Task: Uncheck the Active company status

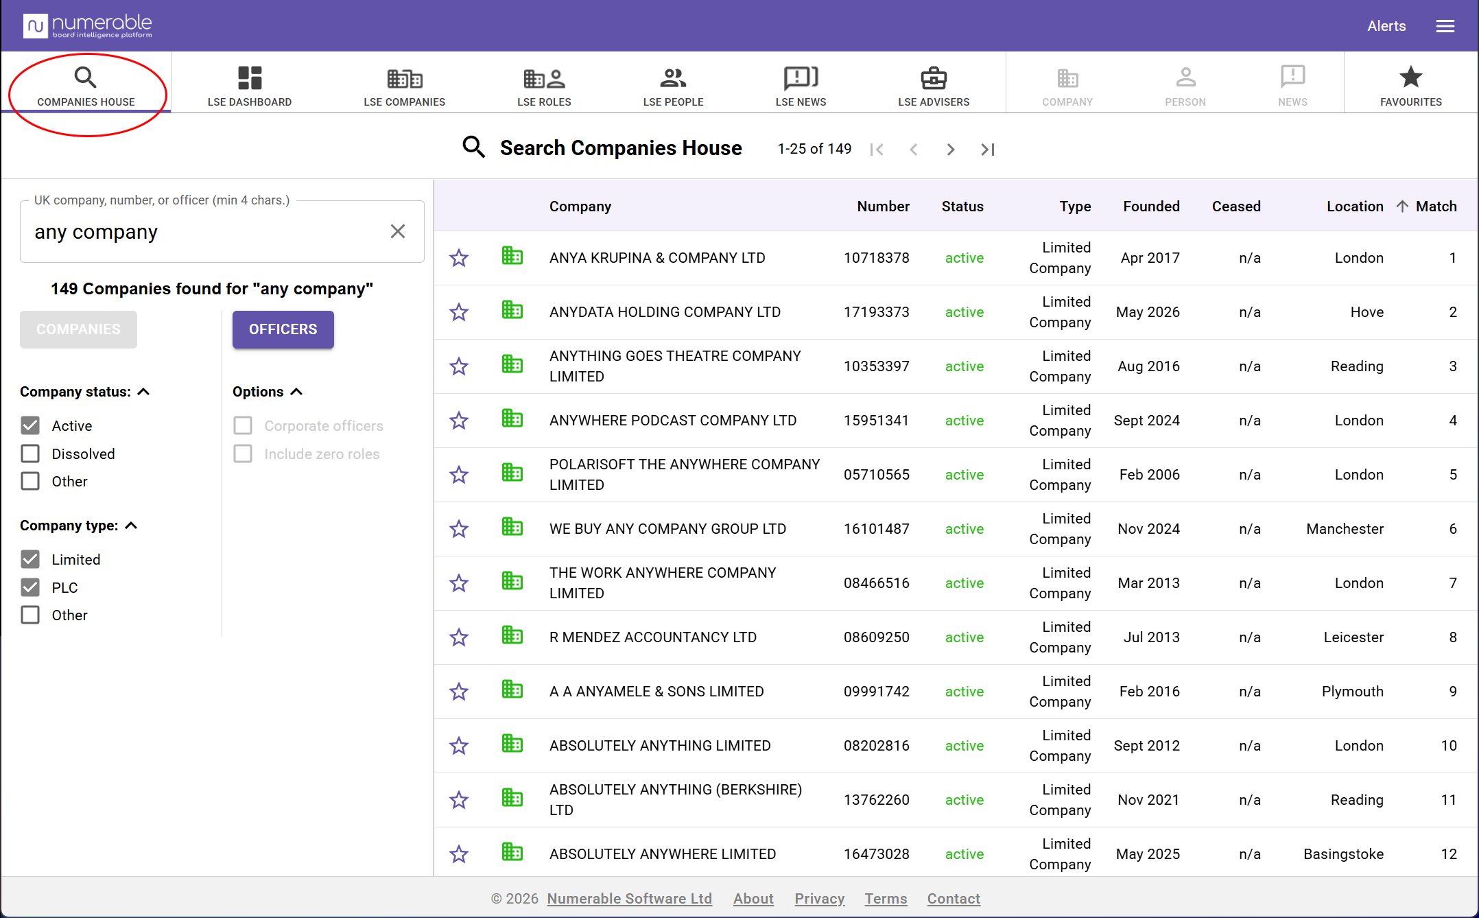Action: click(x=30, y=425)
